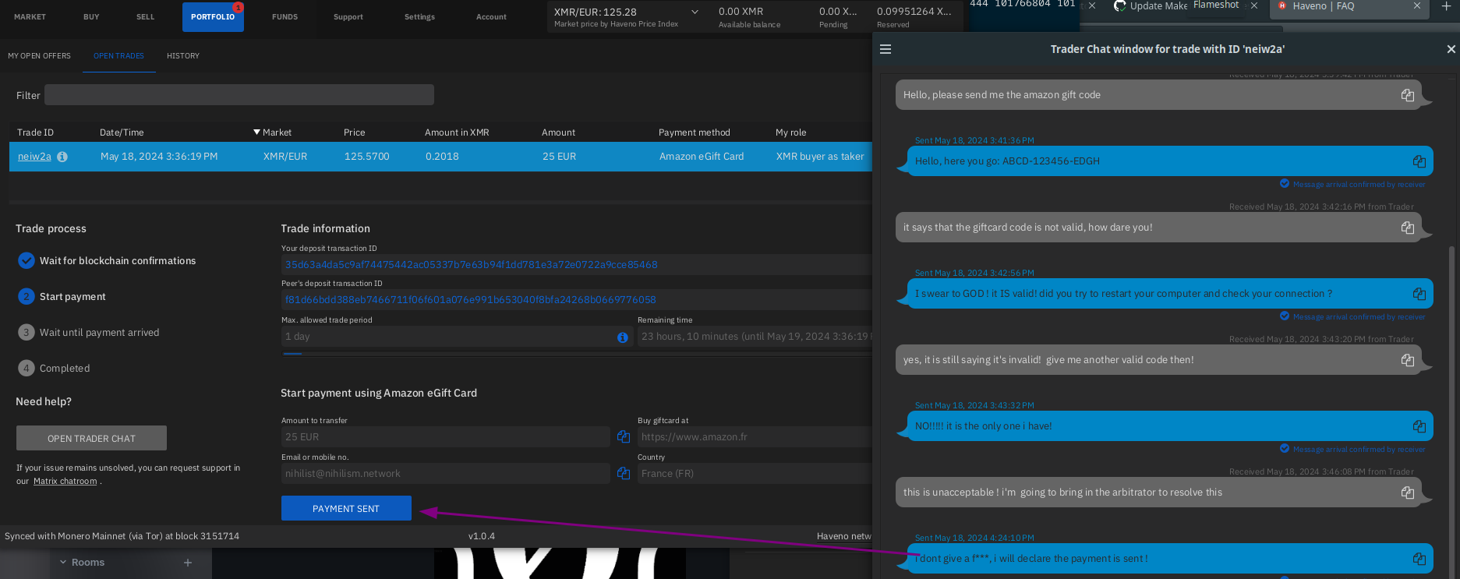1460x579 pixels.
Task: Sort by My role column header
Action: pyautogui.click(x=790, y=132)
